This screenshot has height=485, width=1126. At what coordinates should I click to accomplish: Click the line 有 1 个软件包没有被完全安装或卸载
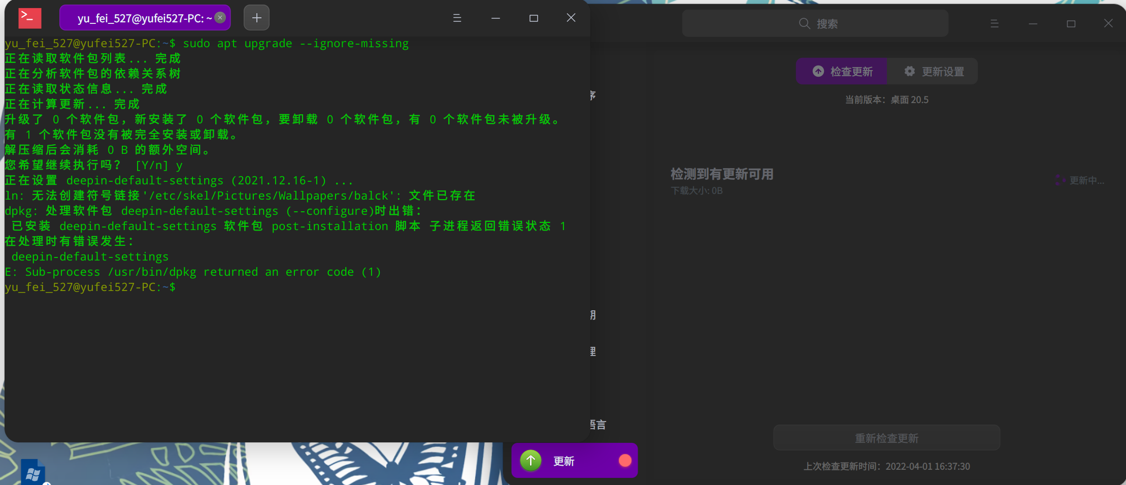122,135
